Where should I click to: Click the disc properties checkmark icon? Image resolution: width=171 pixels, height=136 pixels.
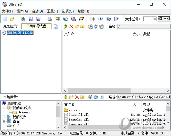[55, 27]
